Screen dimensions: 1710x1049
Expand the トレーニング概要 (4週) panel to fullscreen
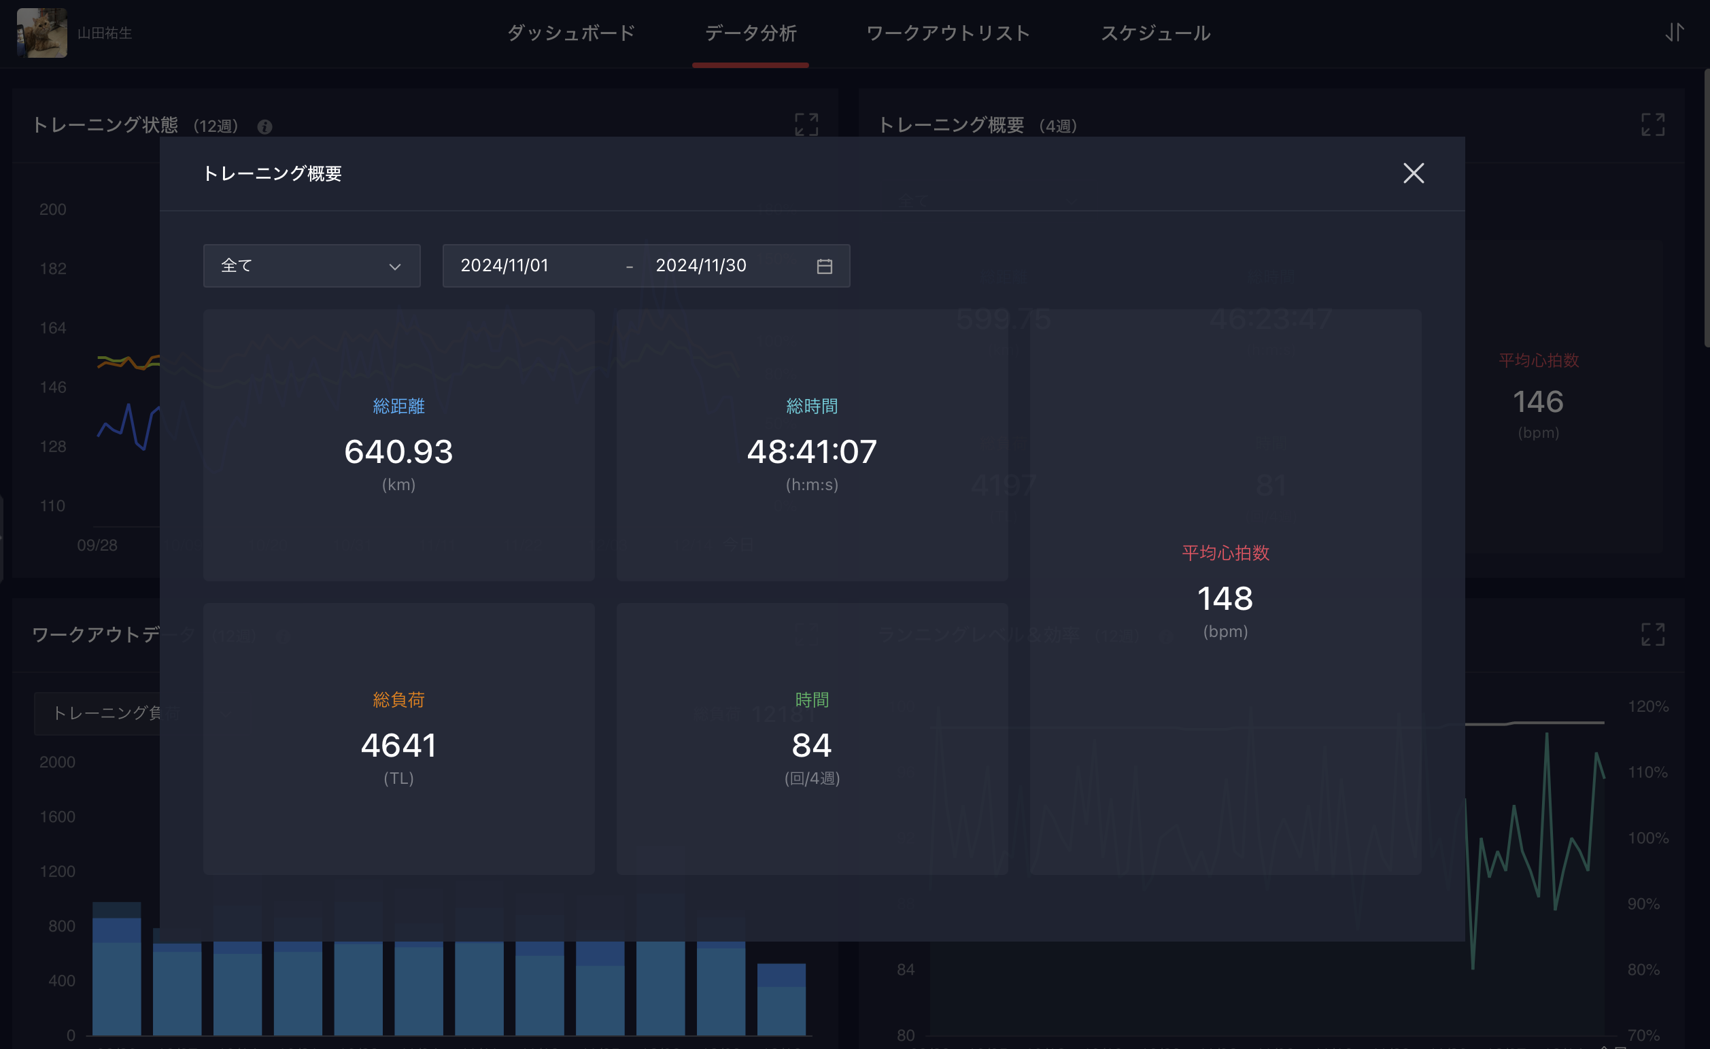1652,125
